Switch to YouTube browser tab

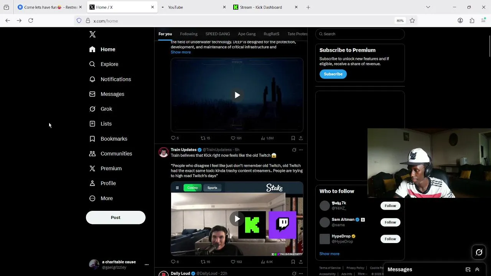click(x=194, y=7)
